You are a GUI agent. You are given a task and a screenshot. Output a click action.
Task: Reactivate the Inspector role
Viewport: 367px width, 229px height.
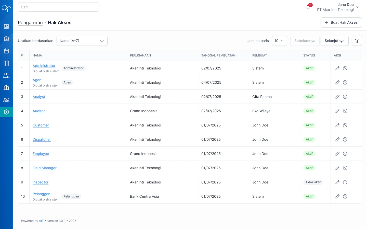coord(345,182)
